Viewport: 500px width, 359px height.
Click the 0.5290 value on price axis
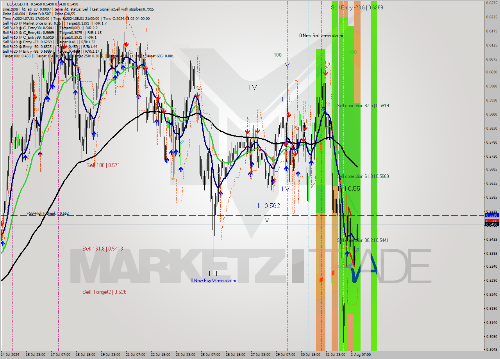point(491,280)
